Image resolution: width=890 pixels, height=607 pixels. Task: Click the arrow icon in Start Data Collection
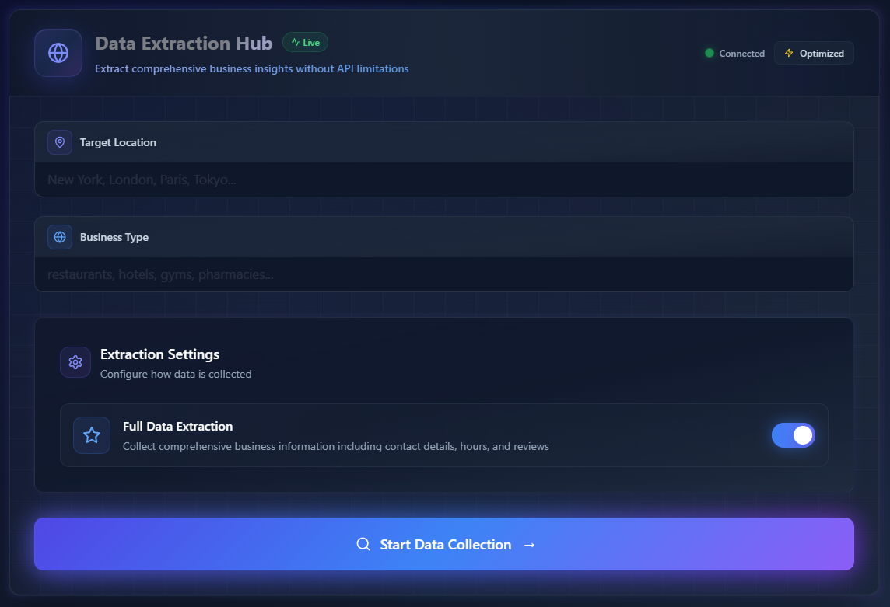529,545
